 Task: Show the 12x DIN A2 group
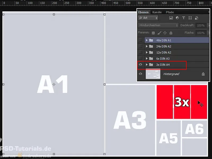click(140, 52)
